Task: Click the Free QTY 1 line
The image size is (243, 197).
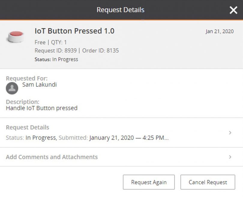Action: (51, 42)
